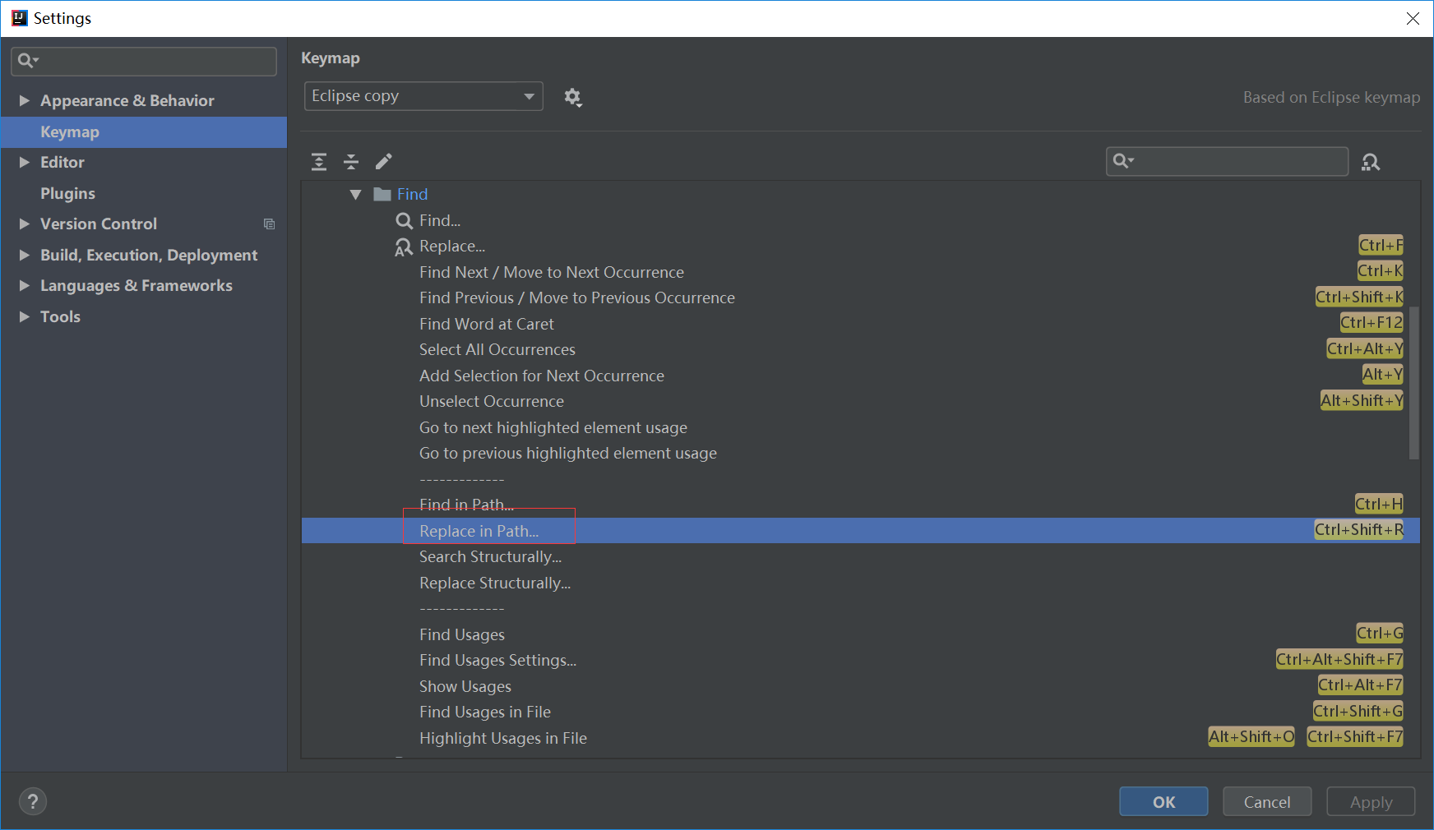Focus the keymap actions search field
This screenshot has width=1434, height=830.
1227,161
